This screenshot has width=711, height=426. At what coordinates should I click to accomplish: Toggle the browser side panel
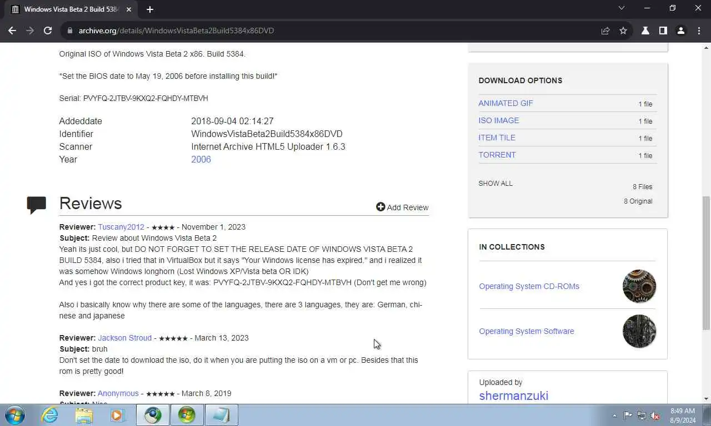(x=663, y=31)
